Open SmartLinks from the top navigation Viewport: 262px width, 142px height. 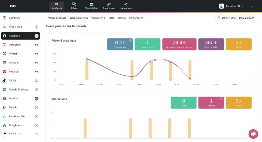click(109, 6)
